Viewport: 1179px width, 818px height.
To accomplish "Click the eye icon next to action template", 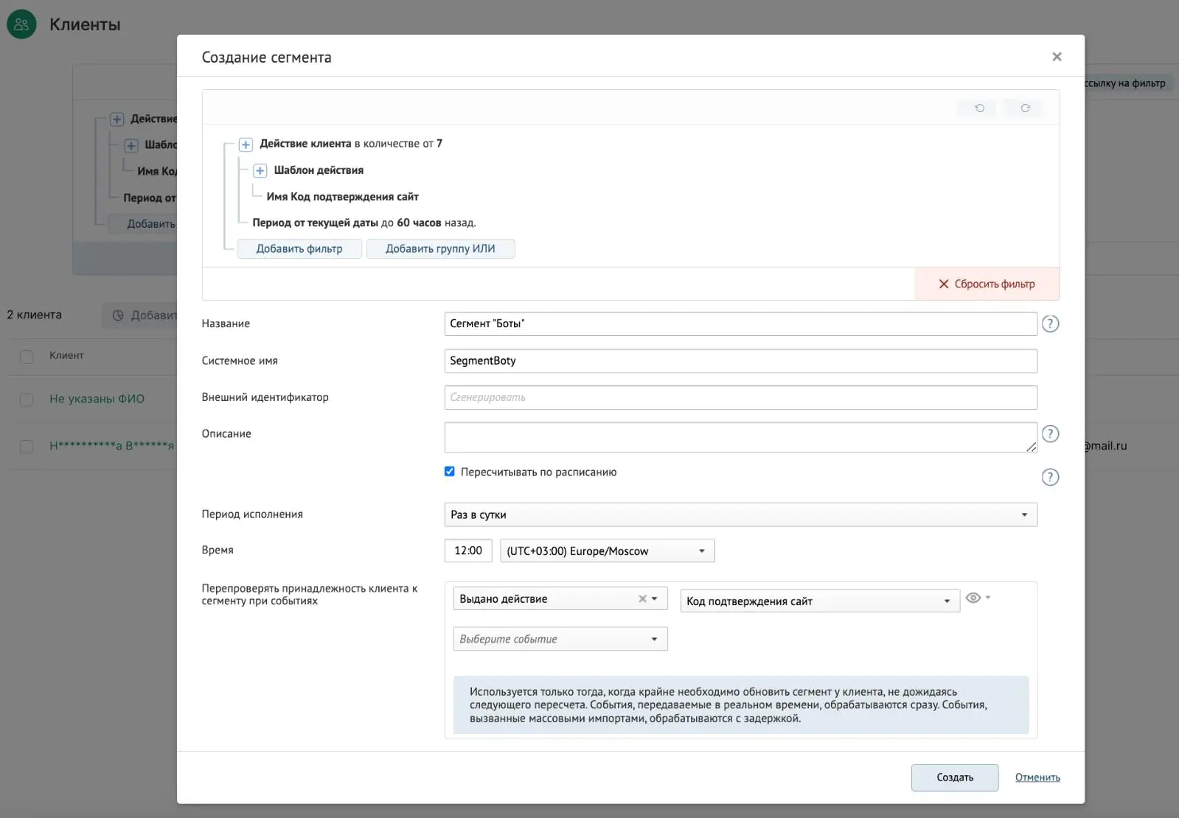I will [x=973, y=598].
